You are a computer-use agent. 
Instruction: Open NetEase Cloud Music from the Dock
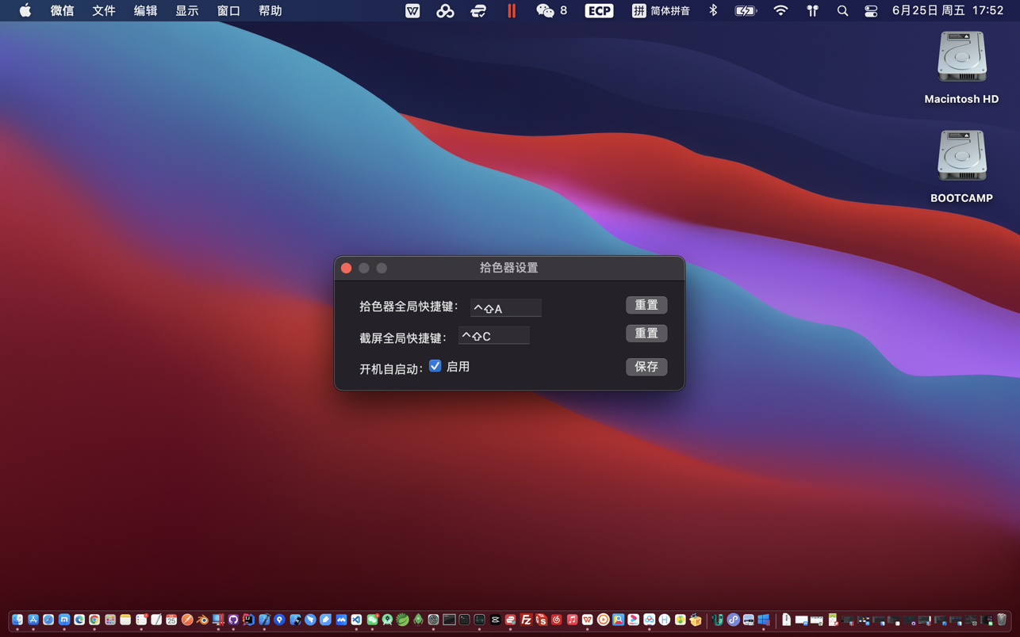556,620
